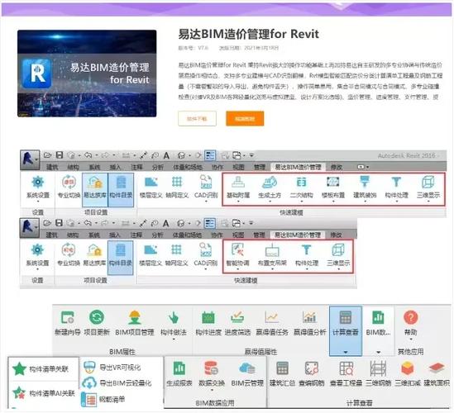Click the 生成报表 green chart icon
Viewport: 454px width, 413px height.
tap(179, 368)
